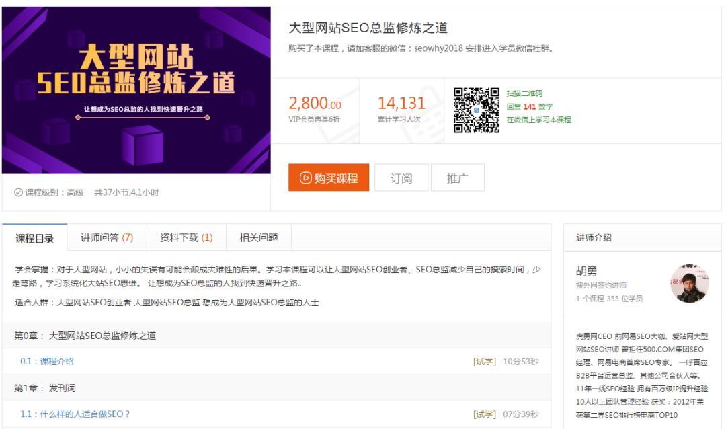Click the instructor avatar of 胡勇
Image resolution: width=726 pixels, height=429 pixels.
[x=690, y=284]
